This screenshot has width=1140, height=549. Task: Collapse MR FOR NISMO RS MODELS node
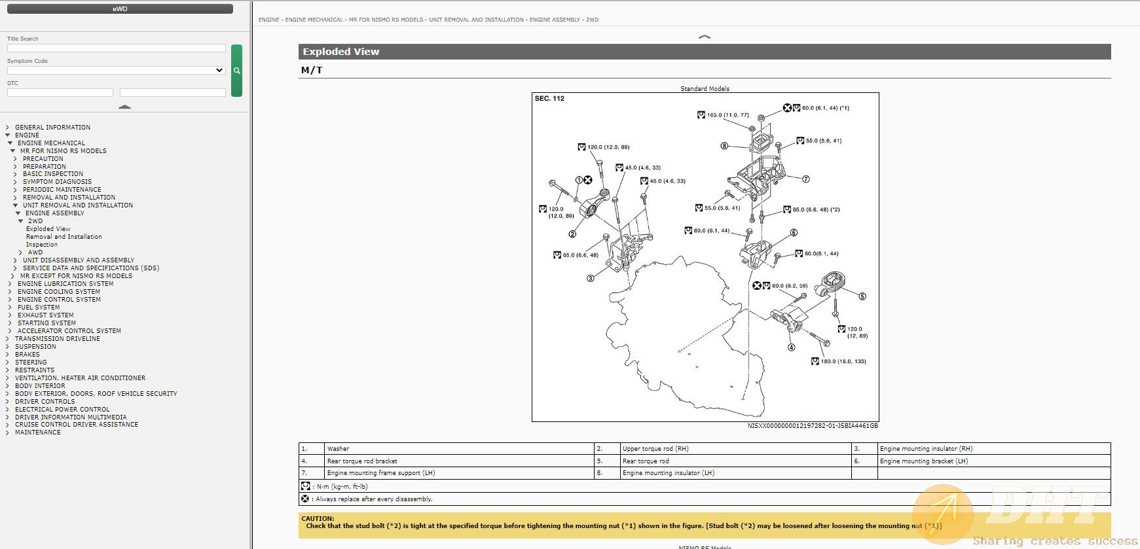coord(12,151)
